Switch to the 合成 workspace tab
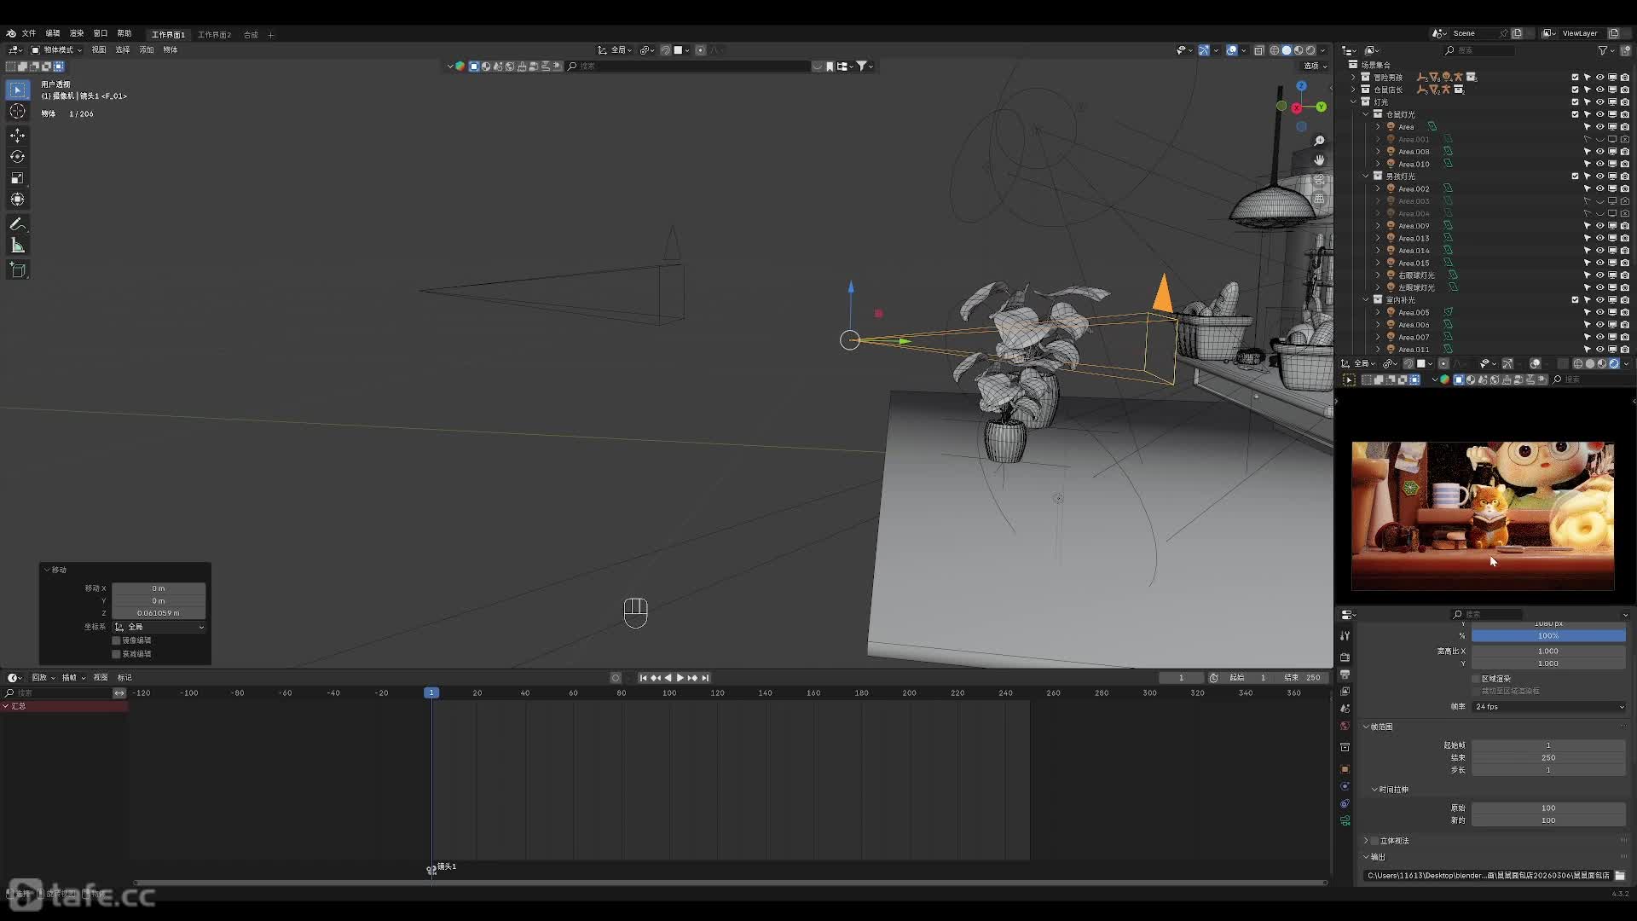Viewport: 1637px width, 921px height. [x=251, y=35]
